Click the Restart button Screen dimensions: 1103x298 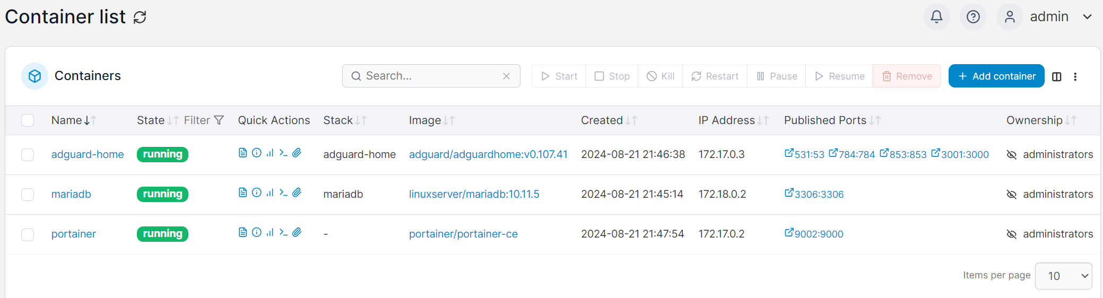pos(715,76)
